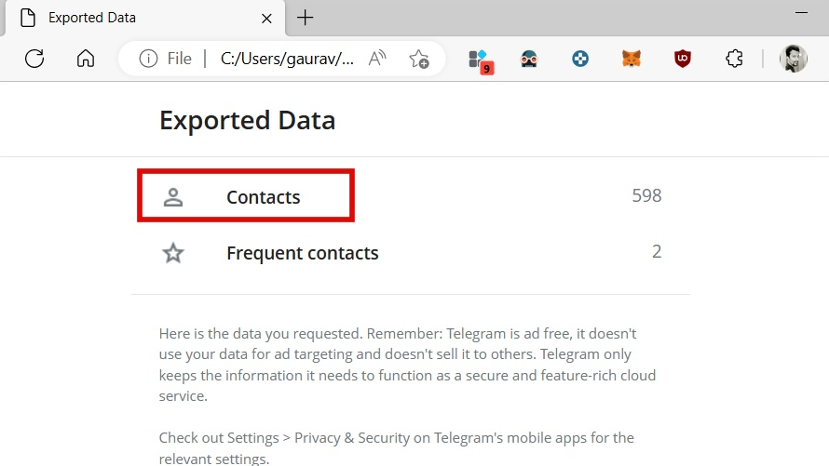
Task: Click the address bar file path
Action: click(x=287, y=59)
